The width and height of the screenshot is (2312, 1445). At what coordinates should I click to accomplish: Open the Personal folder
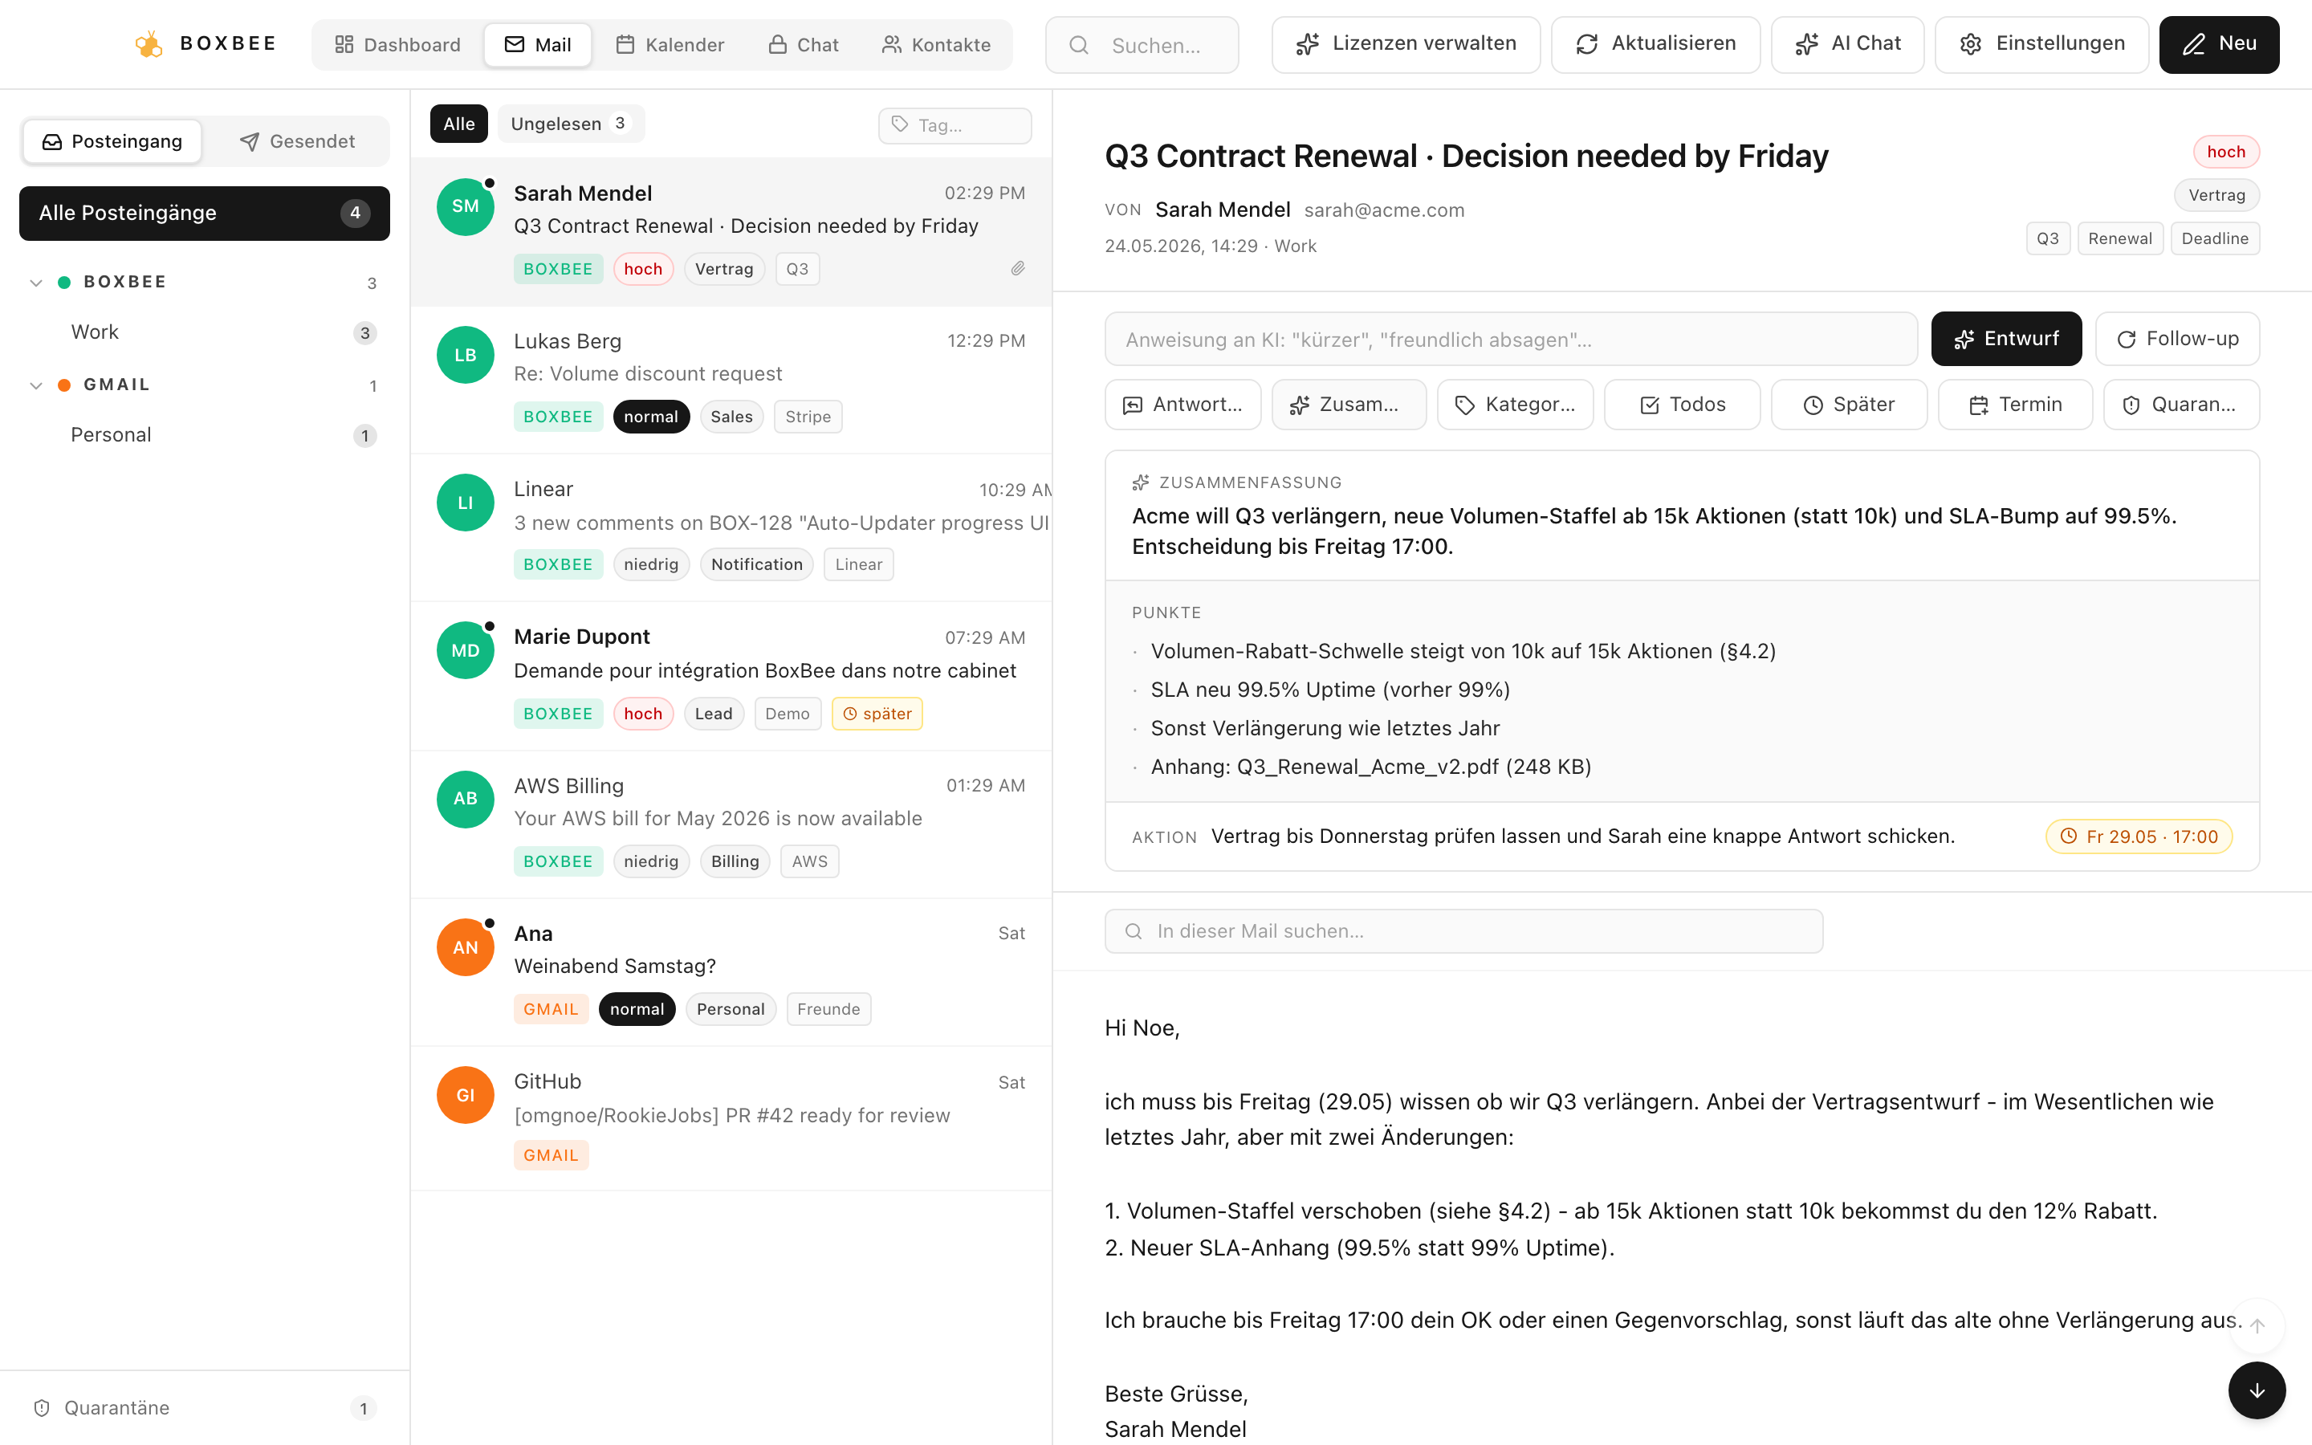pos(205,436)
